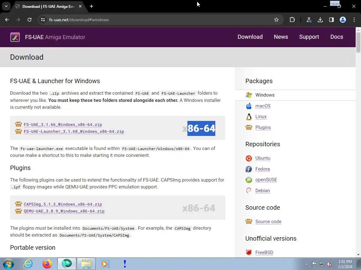Click the Windows flag icon in Packages
This screenshot has height=270, width=361.
[x=249, y=95]
